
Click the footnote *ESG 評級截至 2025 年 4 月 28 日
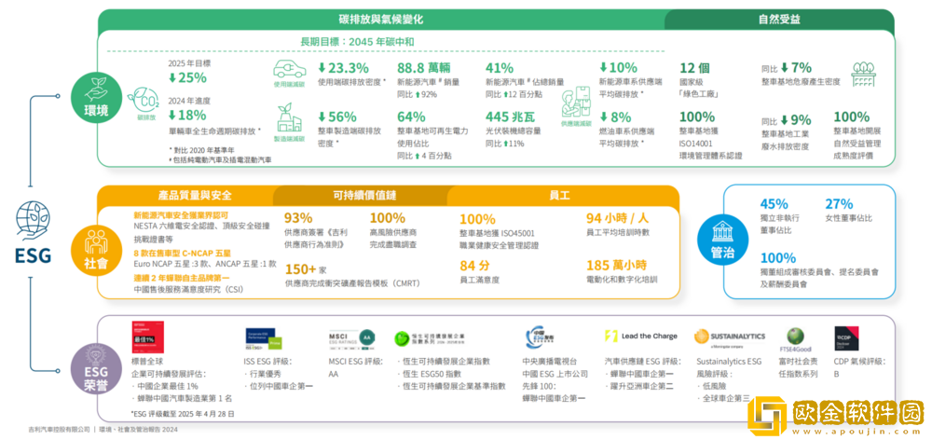tap(182, 413)
